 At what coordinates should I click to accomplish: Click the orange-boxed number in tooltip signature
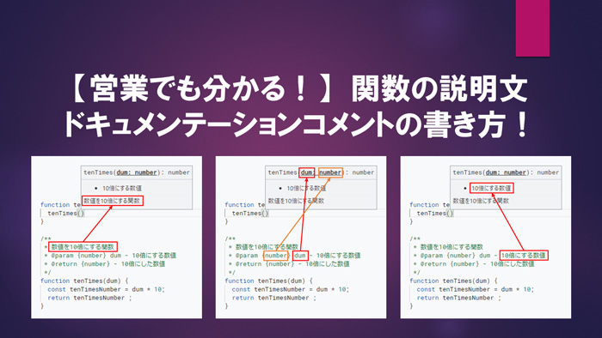click(330, 172)
